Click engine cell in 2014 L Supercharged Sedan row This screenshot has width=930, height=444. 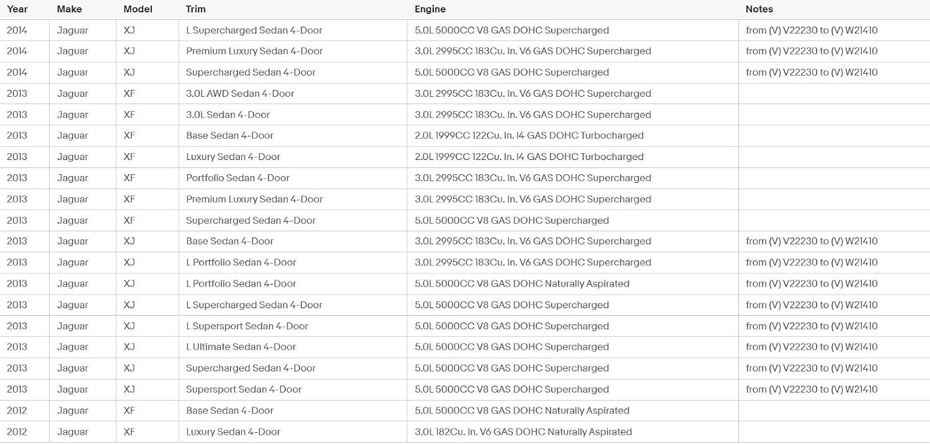512,30
